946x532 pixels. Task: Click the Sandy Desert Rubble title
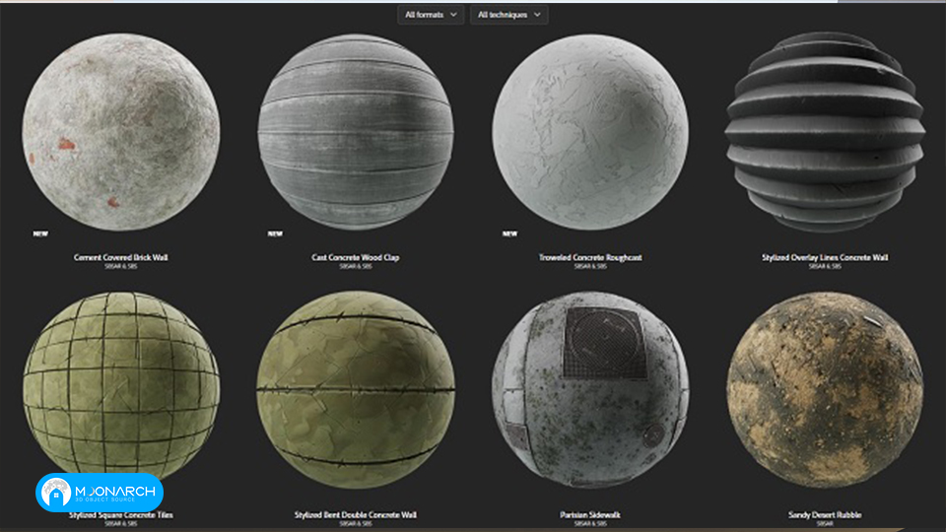click(x=825, y=515)
